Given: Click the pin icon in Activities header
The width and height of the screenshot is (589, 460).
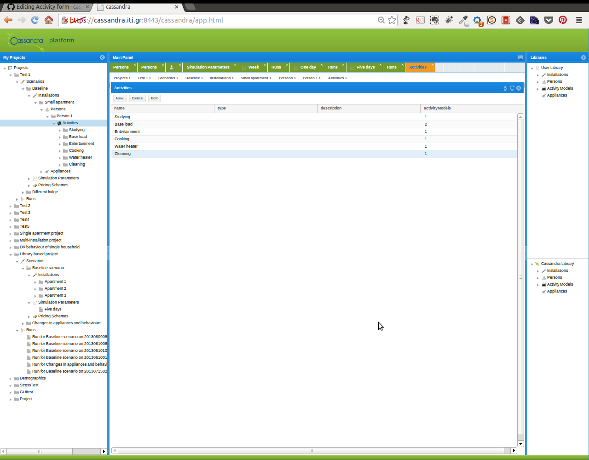Looking at the screenshot, I should [x=505, y=88].
